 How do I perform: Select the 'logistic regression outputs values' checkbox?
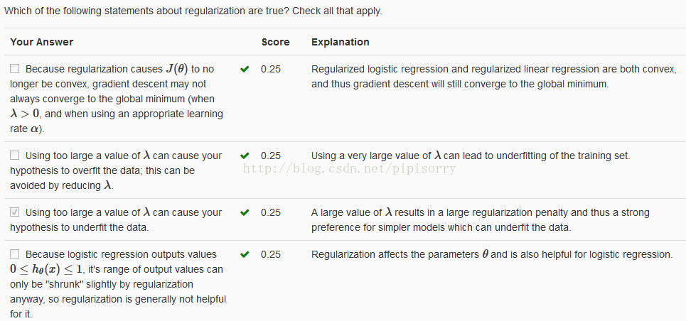click(x=15, y=254)
